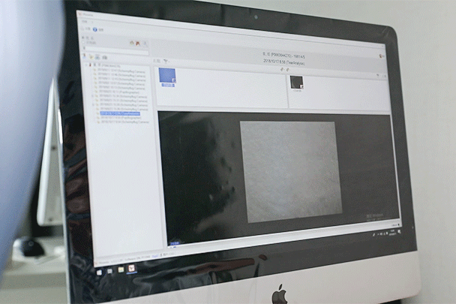456x304 pixels.
Task: Open the first menu in the menu bar
Action: click(x=84, y=21)
